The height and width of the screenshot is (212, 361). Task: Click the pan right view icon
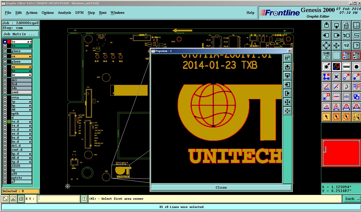[x=336, y=35]
